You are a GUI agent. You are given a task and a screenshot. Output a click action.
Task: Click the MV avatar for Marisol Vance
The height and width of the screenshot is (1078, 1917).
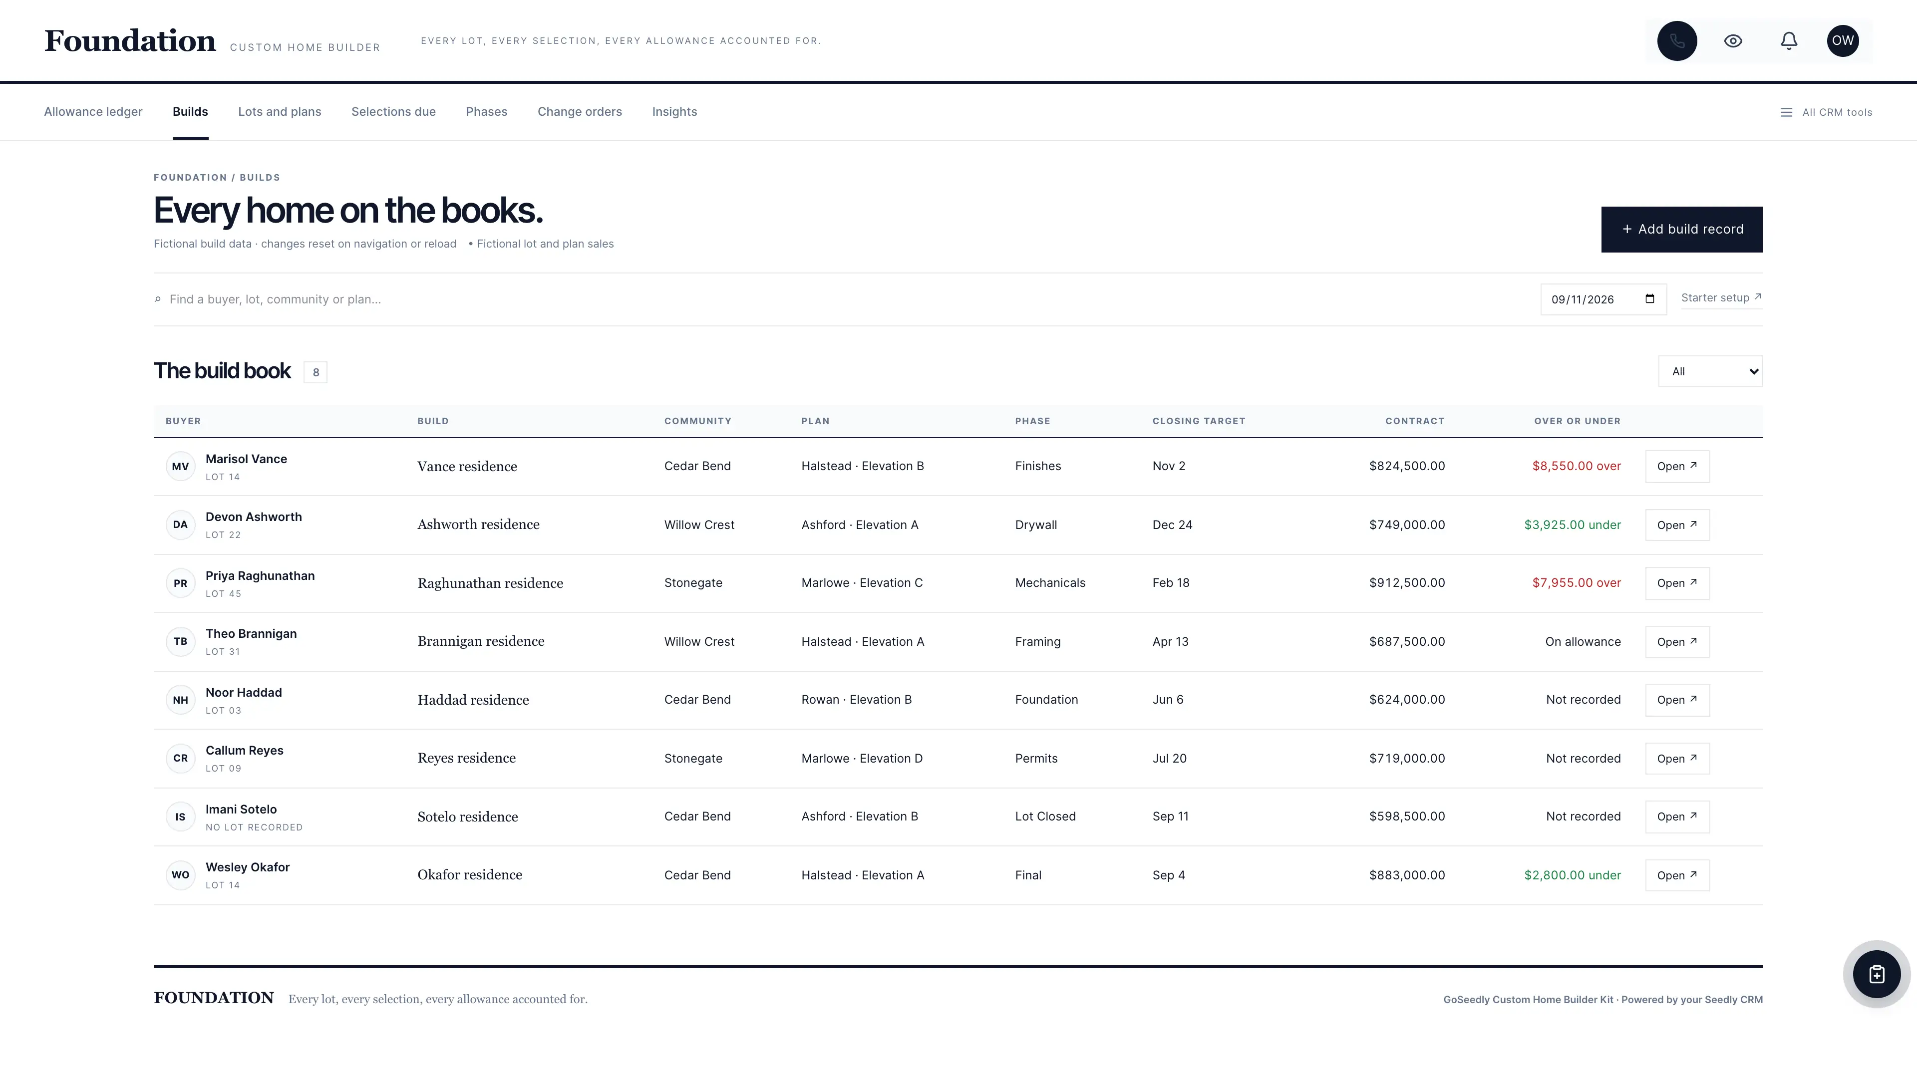click(x=180, y=467)
